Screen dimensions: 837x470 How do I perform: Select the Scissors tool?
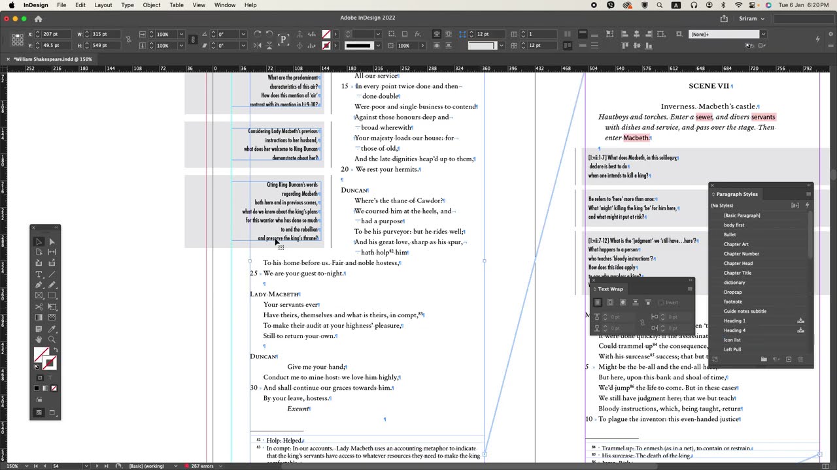tap(39, 307)
